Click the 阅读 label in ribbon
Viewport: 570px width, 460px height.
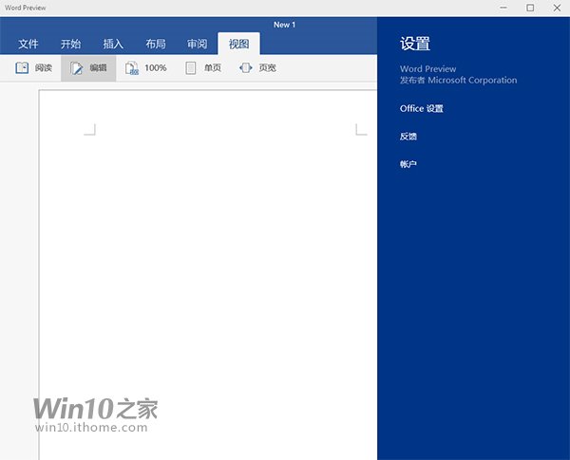tap(44, 68)
